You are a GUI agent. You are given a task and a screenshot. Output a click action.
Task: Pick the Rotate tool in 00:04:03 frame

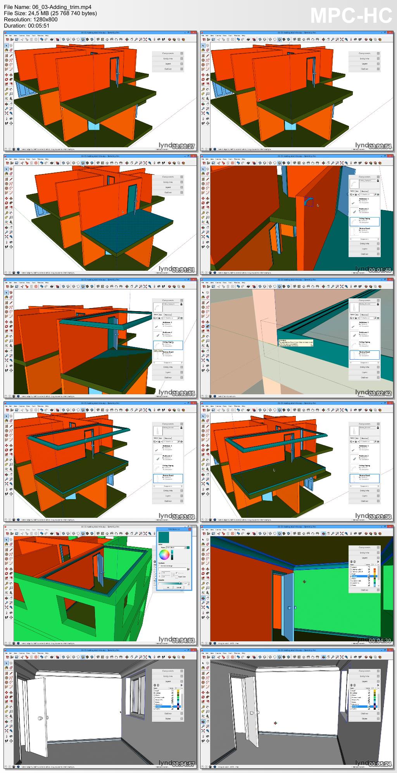[7, 573]
